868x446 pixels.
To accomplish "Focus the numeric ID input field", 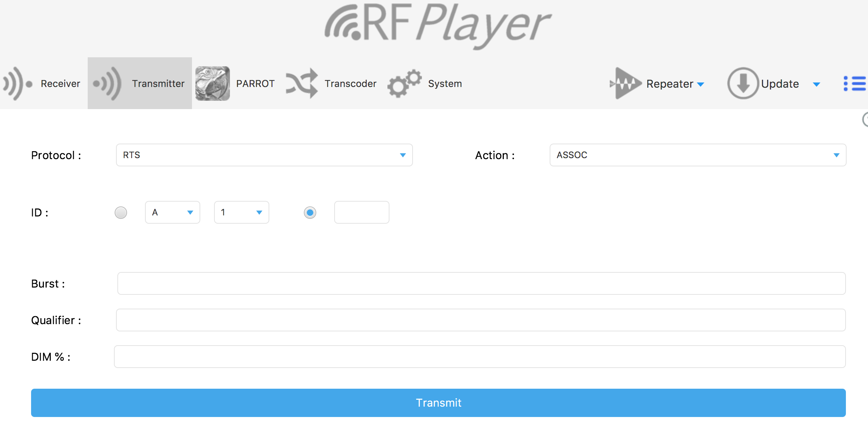I will click(x=362, y=212).
